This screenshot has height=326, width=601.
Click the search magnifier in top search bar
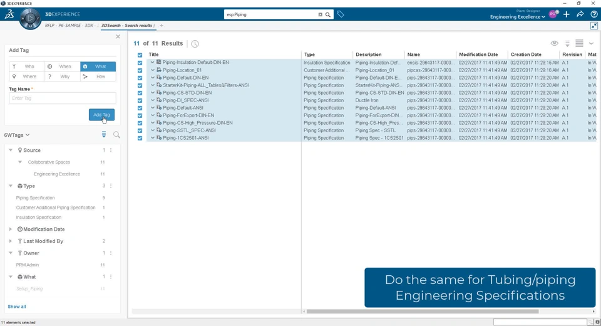pos(327,14)
